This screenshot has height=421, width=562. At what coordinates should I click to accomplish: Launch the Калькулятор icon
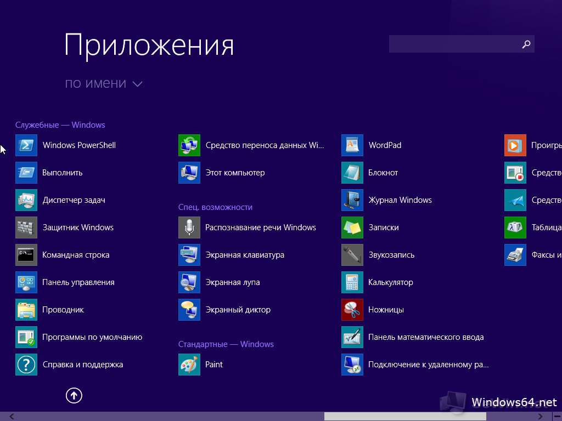tap(352, 282)
